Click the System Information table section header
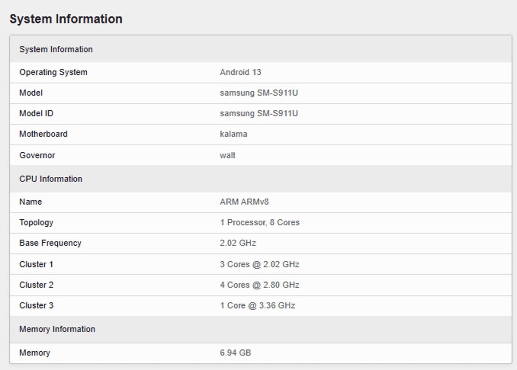This screenshot has height=370, width=517. pos(56,49)
